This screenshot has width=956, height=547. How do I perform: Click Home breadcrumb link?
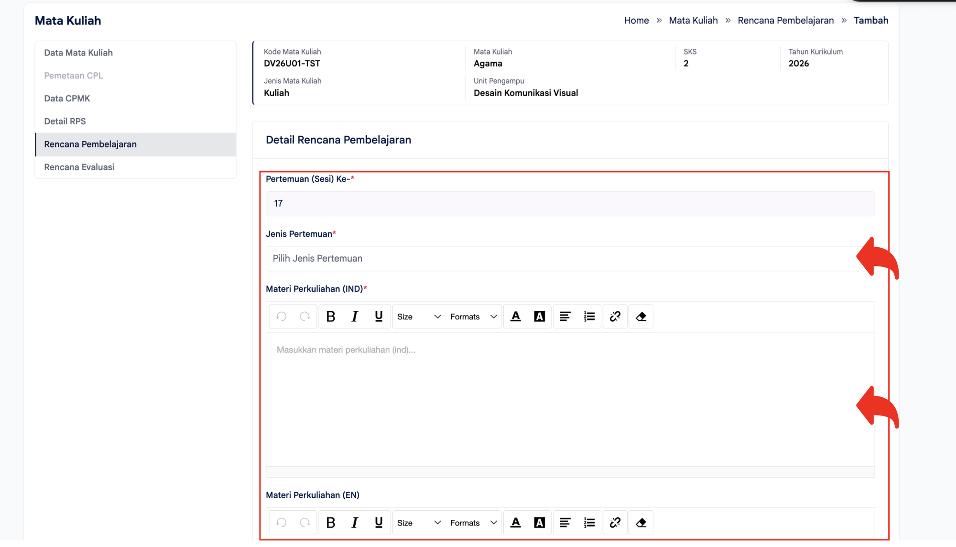coord(636,21)
